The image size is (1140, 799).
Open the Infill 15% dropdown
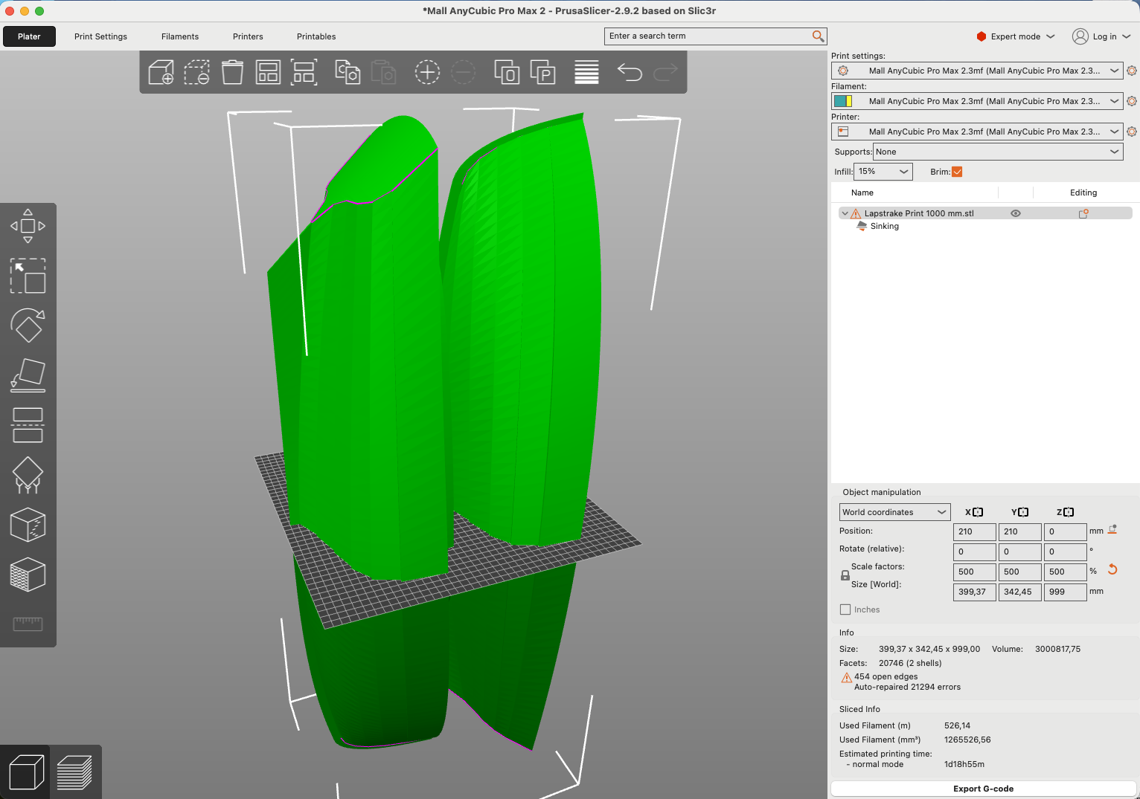click(883, 172)
